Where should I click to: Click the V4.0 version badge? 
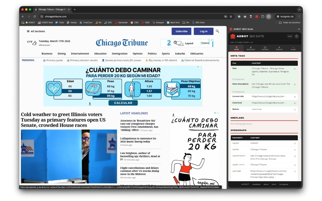point(290,36)
